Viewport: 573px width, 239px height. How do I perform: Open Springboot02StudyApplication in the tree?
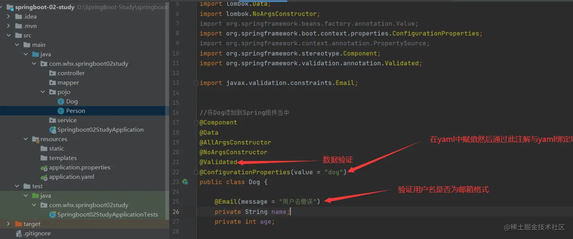[100, 130]
